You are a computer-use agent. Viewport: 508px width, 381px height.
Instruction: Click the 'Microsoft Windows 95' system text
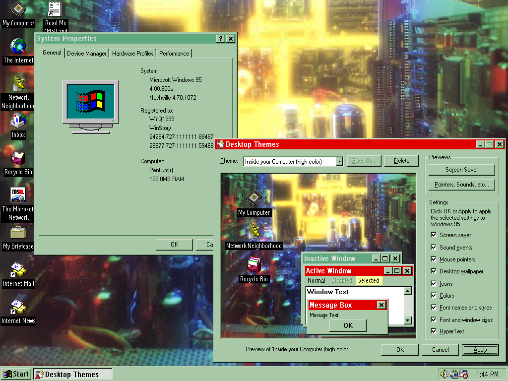pos(175,80)
